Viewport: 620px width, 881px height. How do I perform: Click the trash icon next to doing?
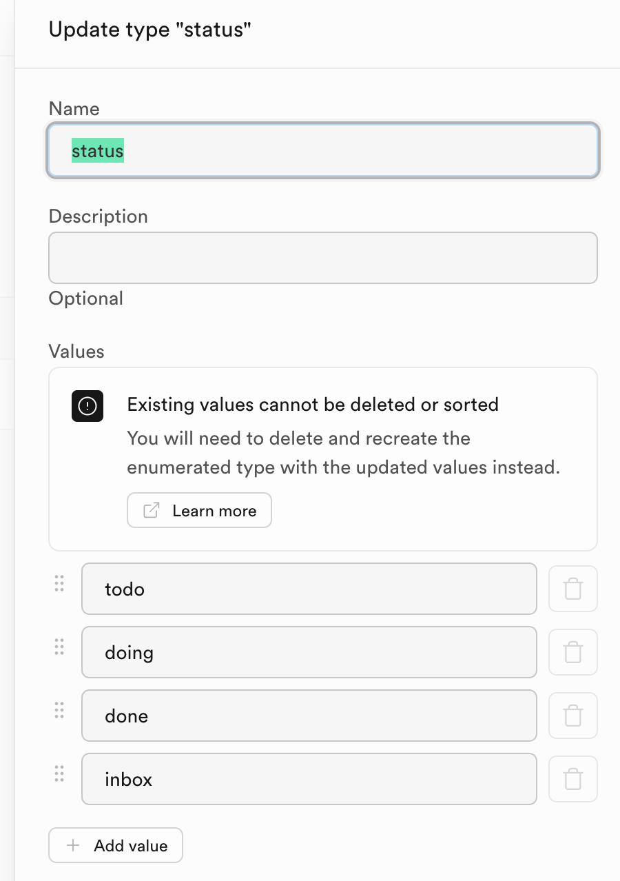(x=573, y=652)
